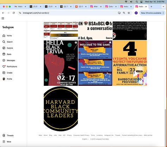The height and width of the screenshot is (147, 167).
Task: Click Consumer Health Privacy footer link
Action: (81, 135)
